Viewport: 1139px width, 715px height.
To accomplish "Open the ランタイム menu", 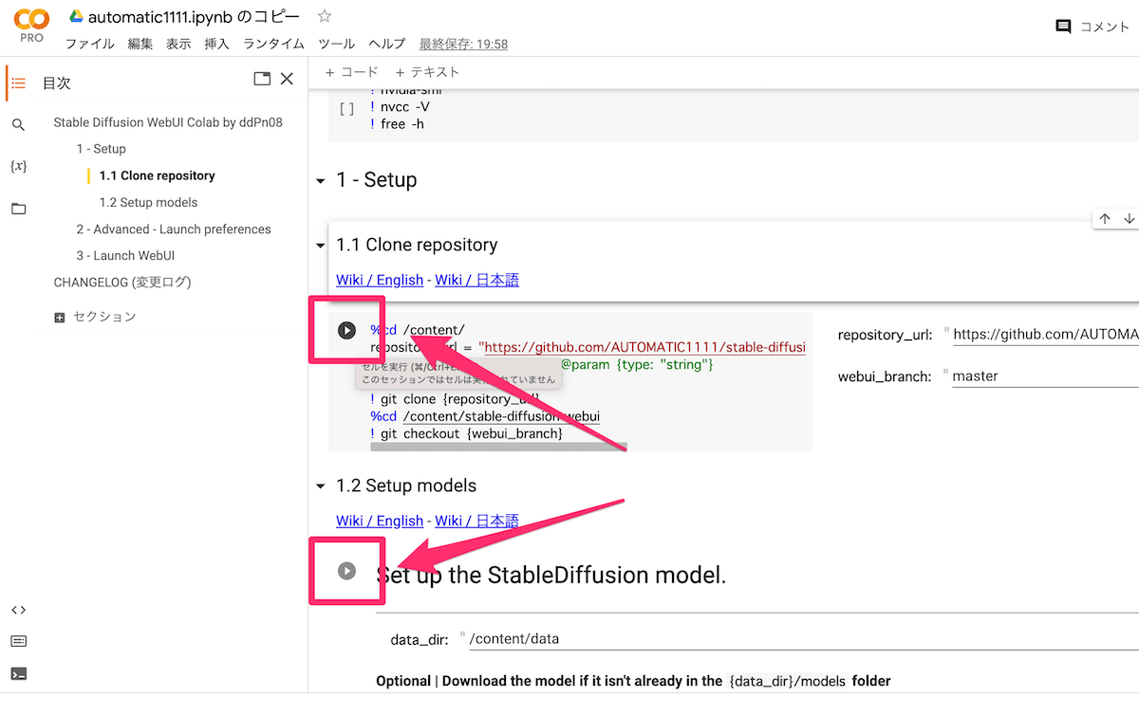I will [x=273, y=44].
